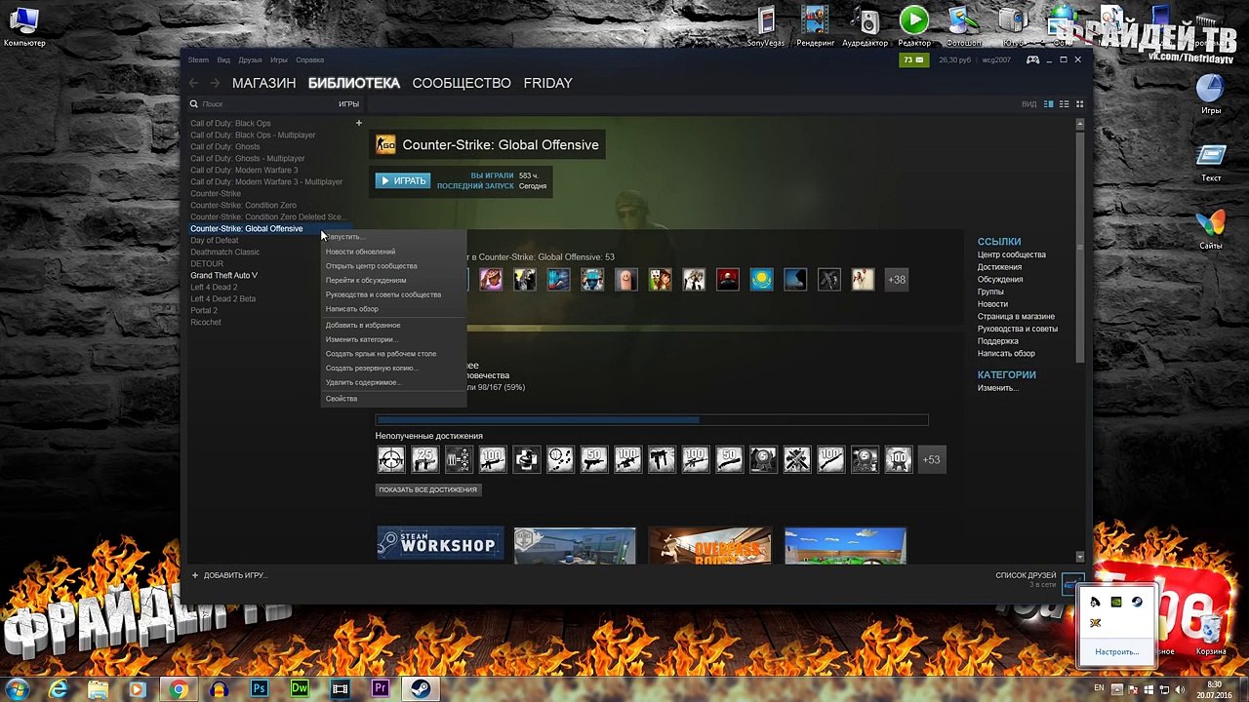This screenshot has height=702, width=1249.
Task: Select Left 4 Dead 2 Beta
Action: 222,298
